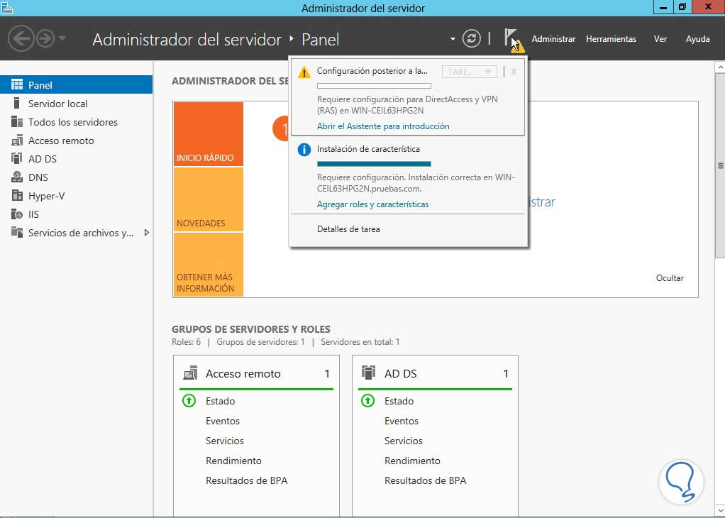The width and height of the screenshot is (725, 518).
Task: Select OBTENER MÁS INFORMACIÓN tile
Action: [x=209, y=265]
